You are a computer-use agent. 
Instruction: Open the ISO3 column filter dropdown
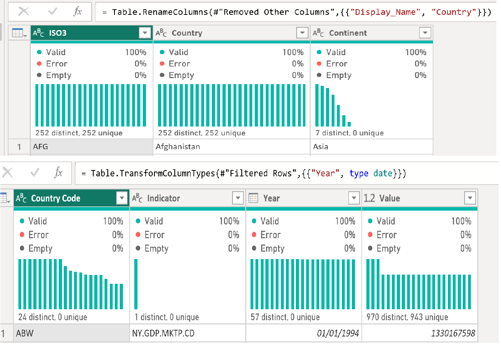(x=145, y=33)
